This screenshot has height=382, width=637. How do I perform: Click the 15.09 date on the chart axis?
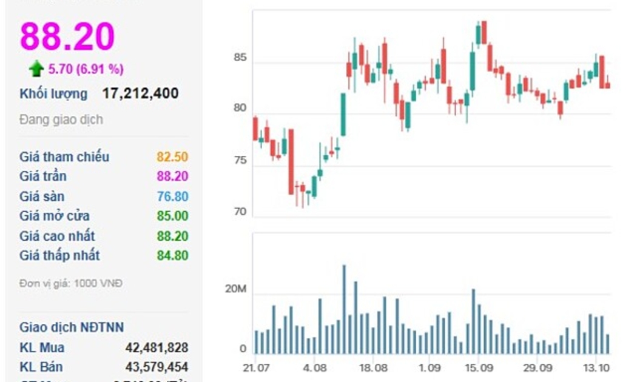tap(479, 368)
